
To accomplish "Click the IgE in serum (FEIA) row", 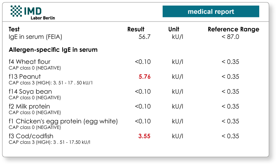I will pos(124,37).
